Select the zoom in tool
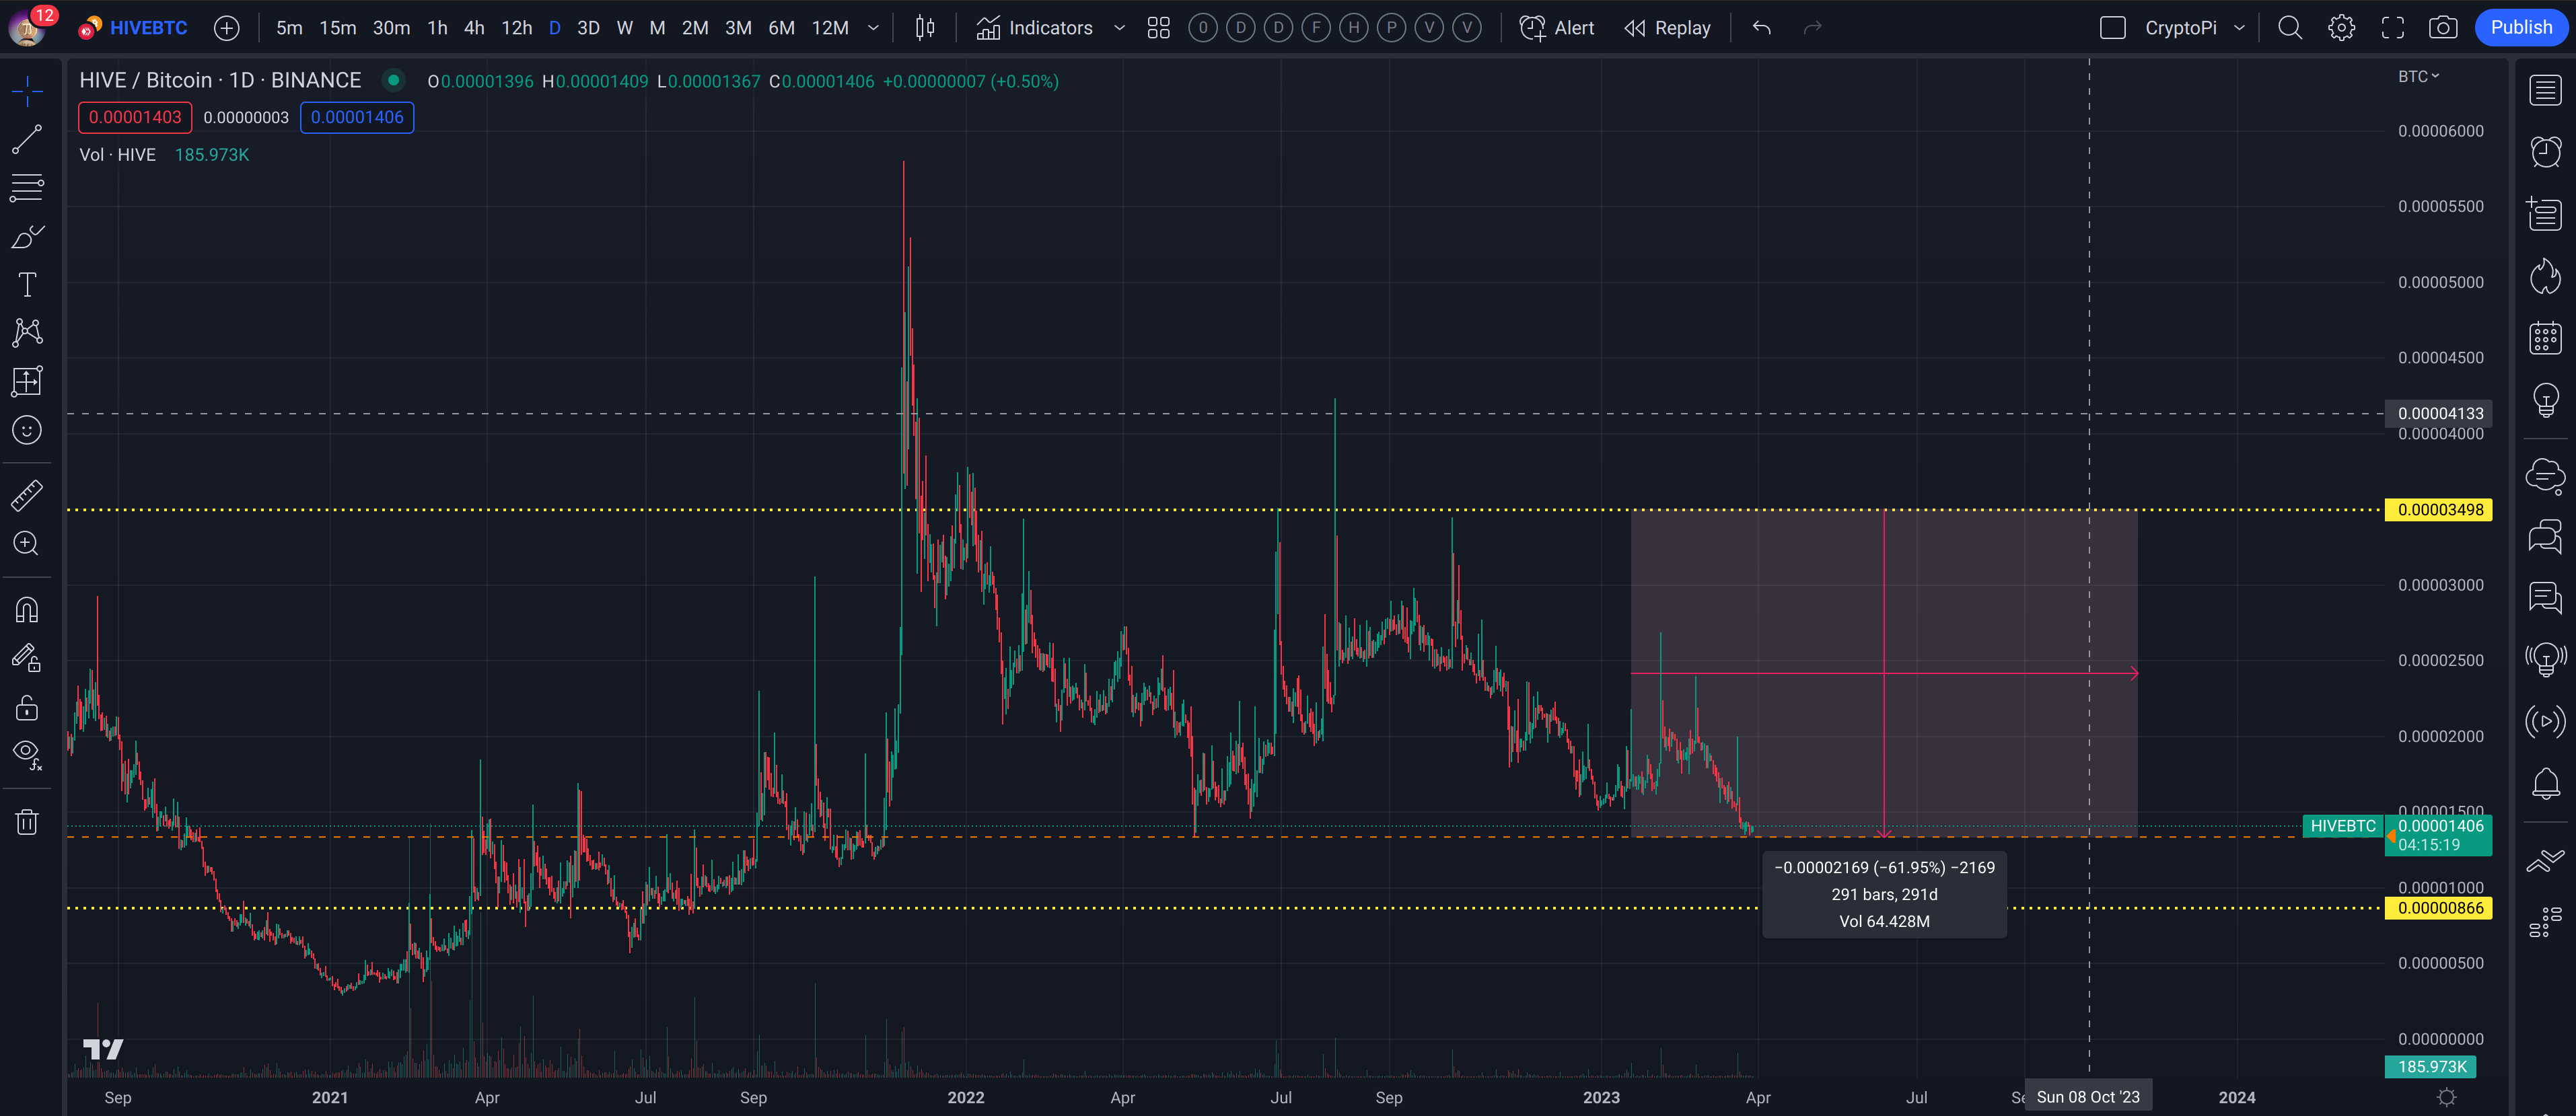The height and width of the screenshot is (1116, 2576). point(27,543)
